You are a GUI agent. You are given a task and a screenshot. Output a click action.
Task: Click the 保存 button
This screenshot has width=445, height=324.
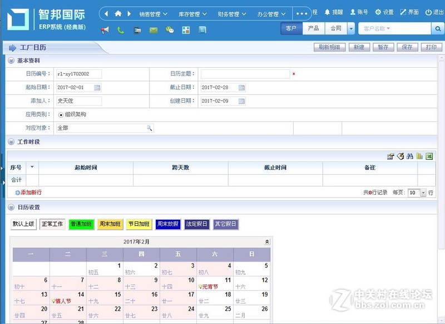(x=407, y=47)
